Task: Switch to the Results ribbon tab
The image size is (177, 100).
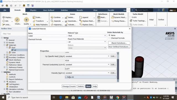Action: click(80, 10)
